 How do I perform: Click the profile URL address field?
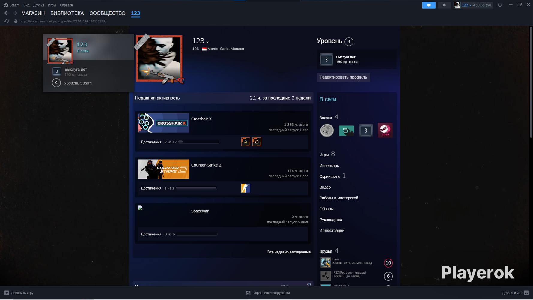pos(63,21)
